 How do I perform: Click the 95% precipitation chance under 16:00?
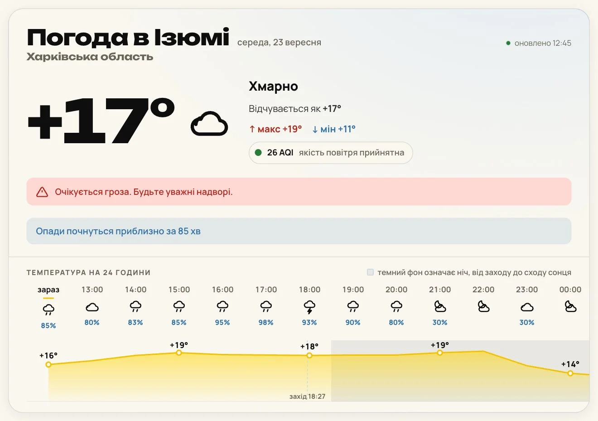click(222, 323)
